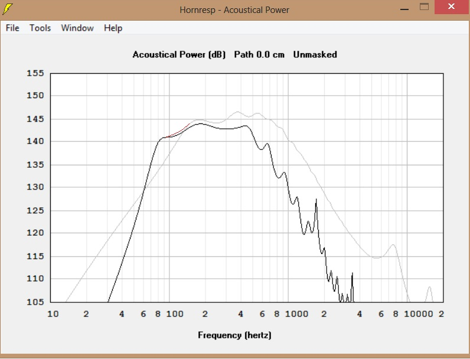Click the 10000 frequency axis label

pos(419,314)
